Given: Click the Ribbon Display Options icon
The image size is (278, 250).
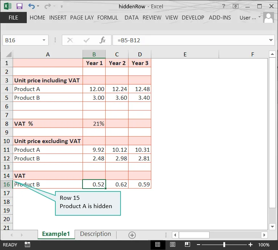Looking at the screenshot, I should pos(236,6).
